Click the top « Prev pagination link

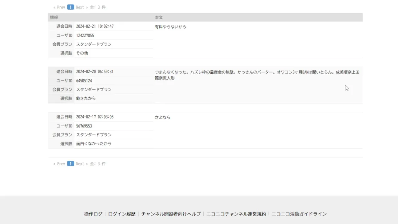click(x=59, y=7)
